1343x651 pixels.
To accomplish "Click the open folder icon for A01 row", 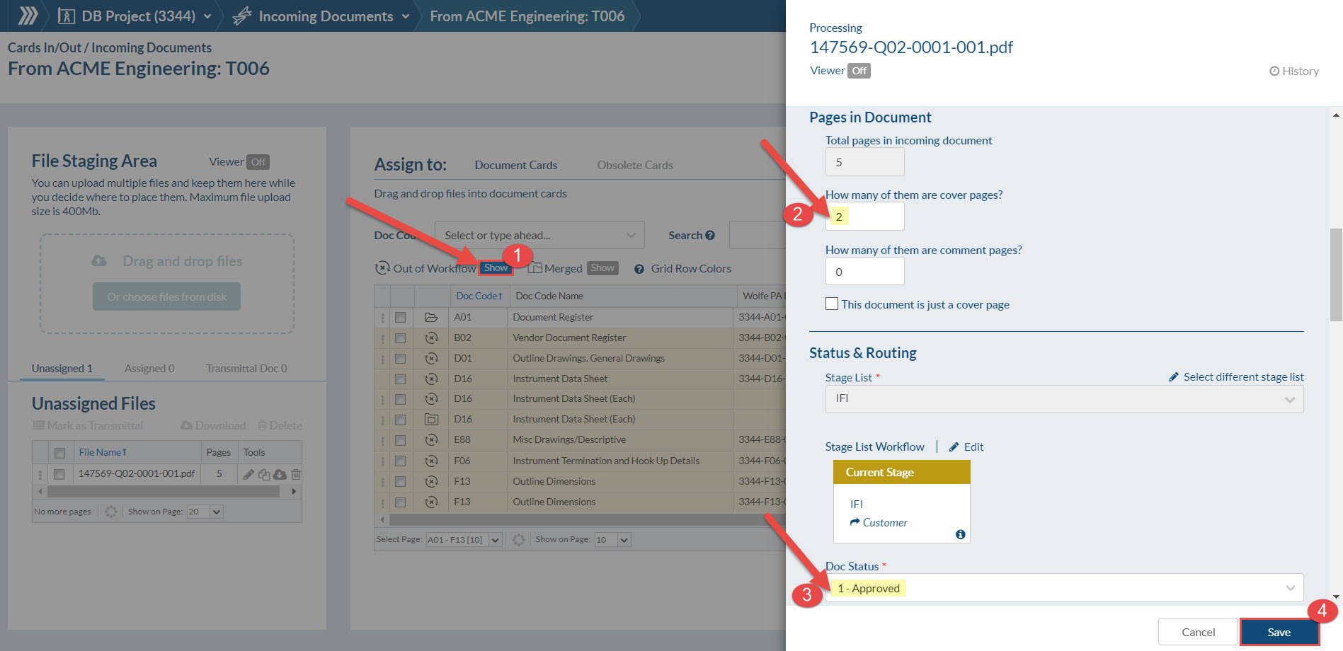I will click(431, 318).
